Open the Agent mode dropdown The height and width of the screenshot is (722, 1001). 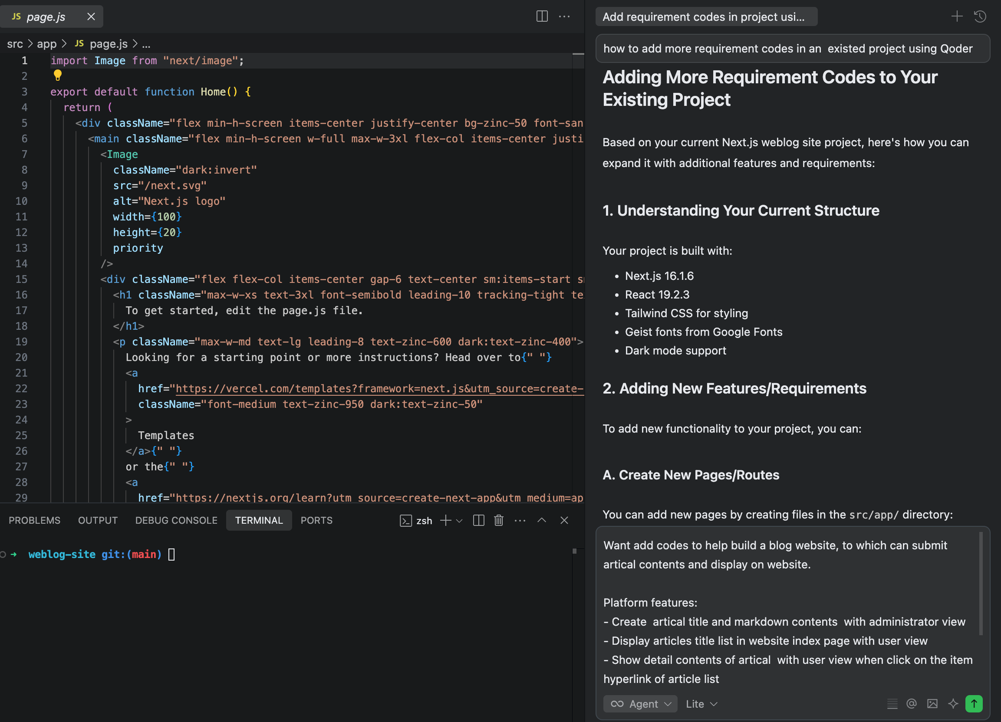point(640,704)
